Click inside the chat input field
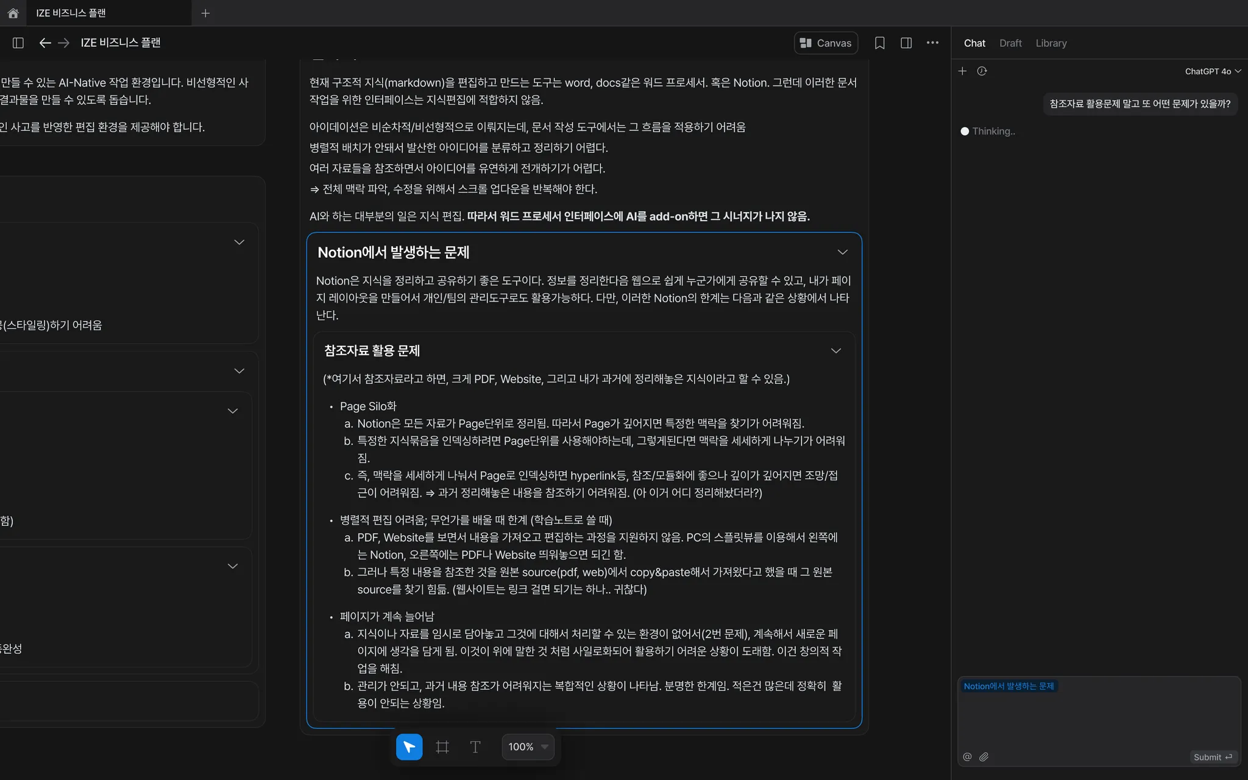The width and height of the screenshot is (1248, 780). pos(1097,719)
